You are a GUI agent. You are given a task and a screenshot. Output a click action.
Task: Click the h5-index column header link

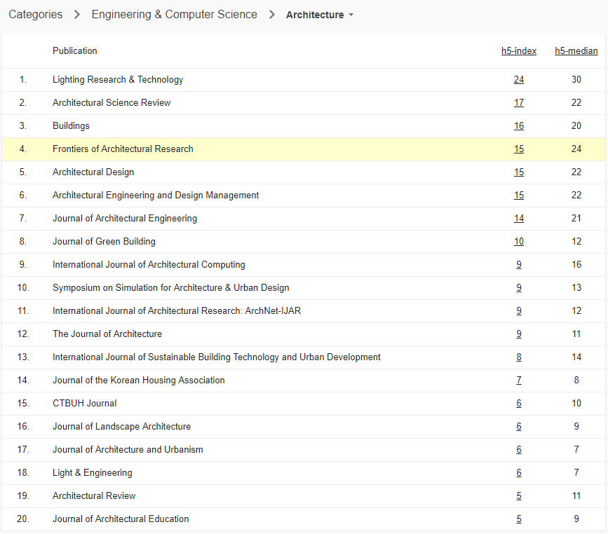coord(519,50)
